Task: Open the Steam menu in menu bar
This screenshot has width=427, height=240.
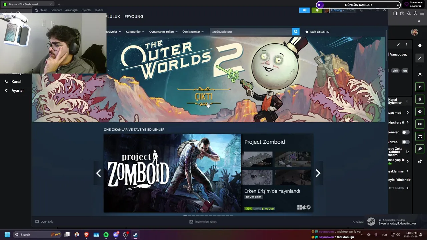Action: pos(42,10)
